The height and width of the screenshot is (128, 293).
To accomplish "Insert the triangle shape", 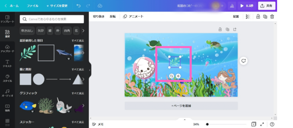I will [x=78, y=79].
